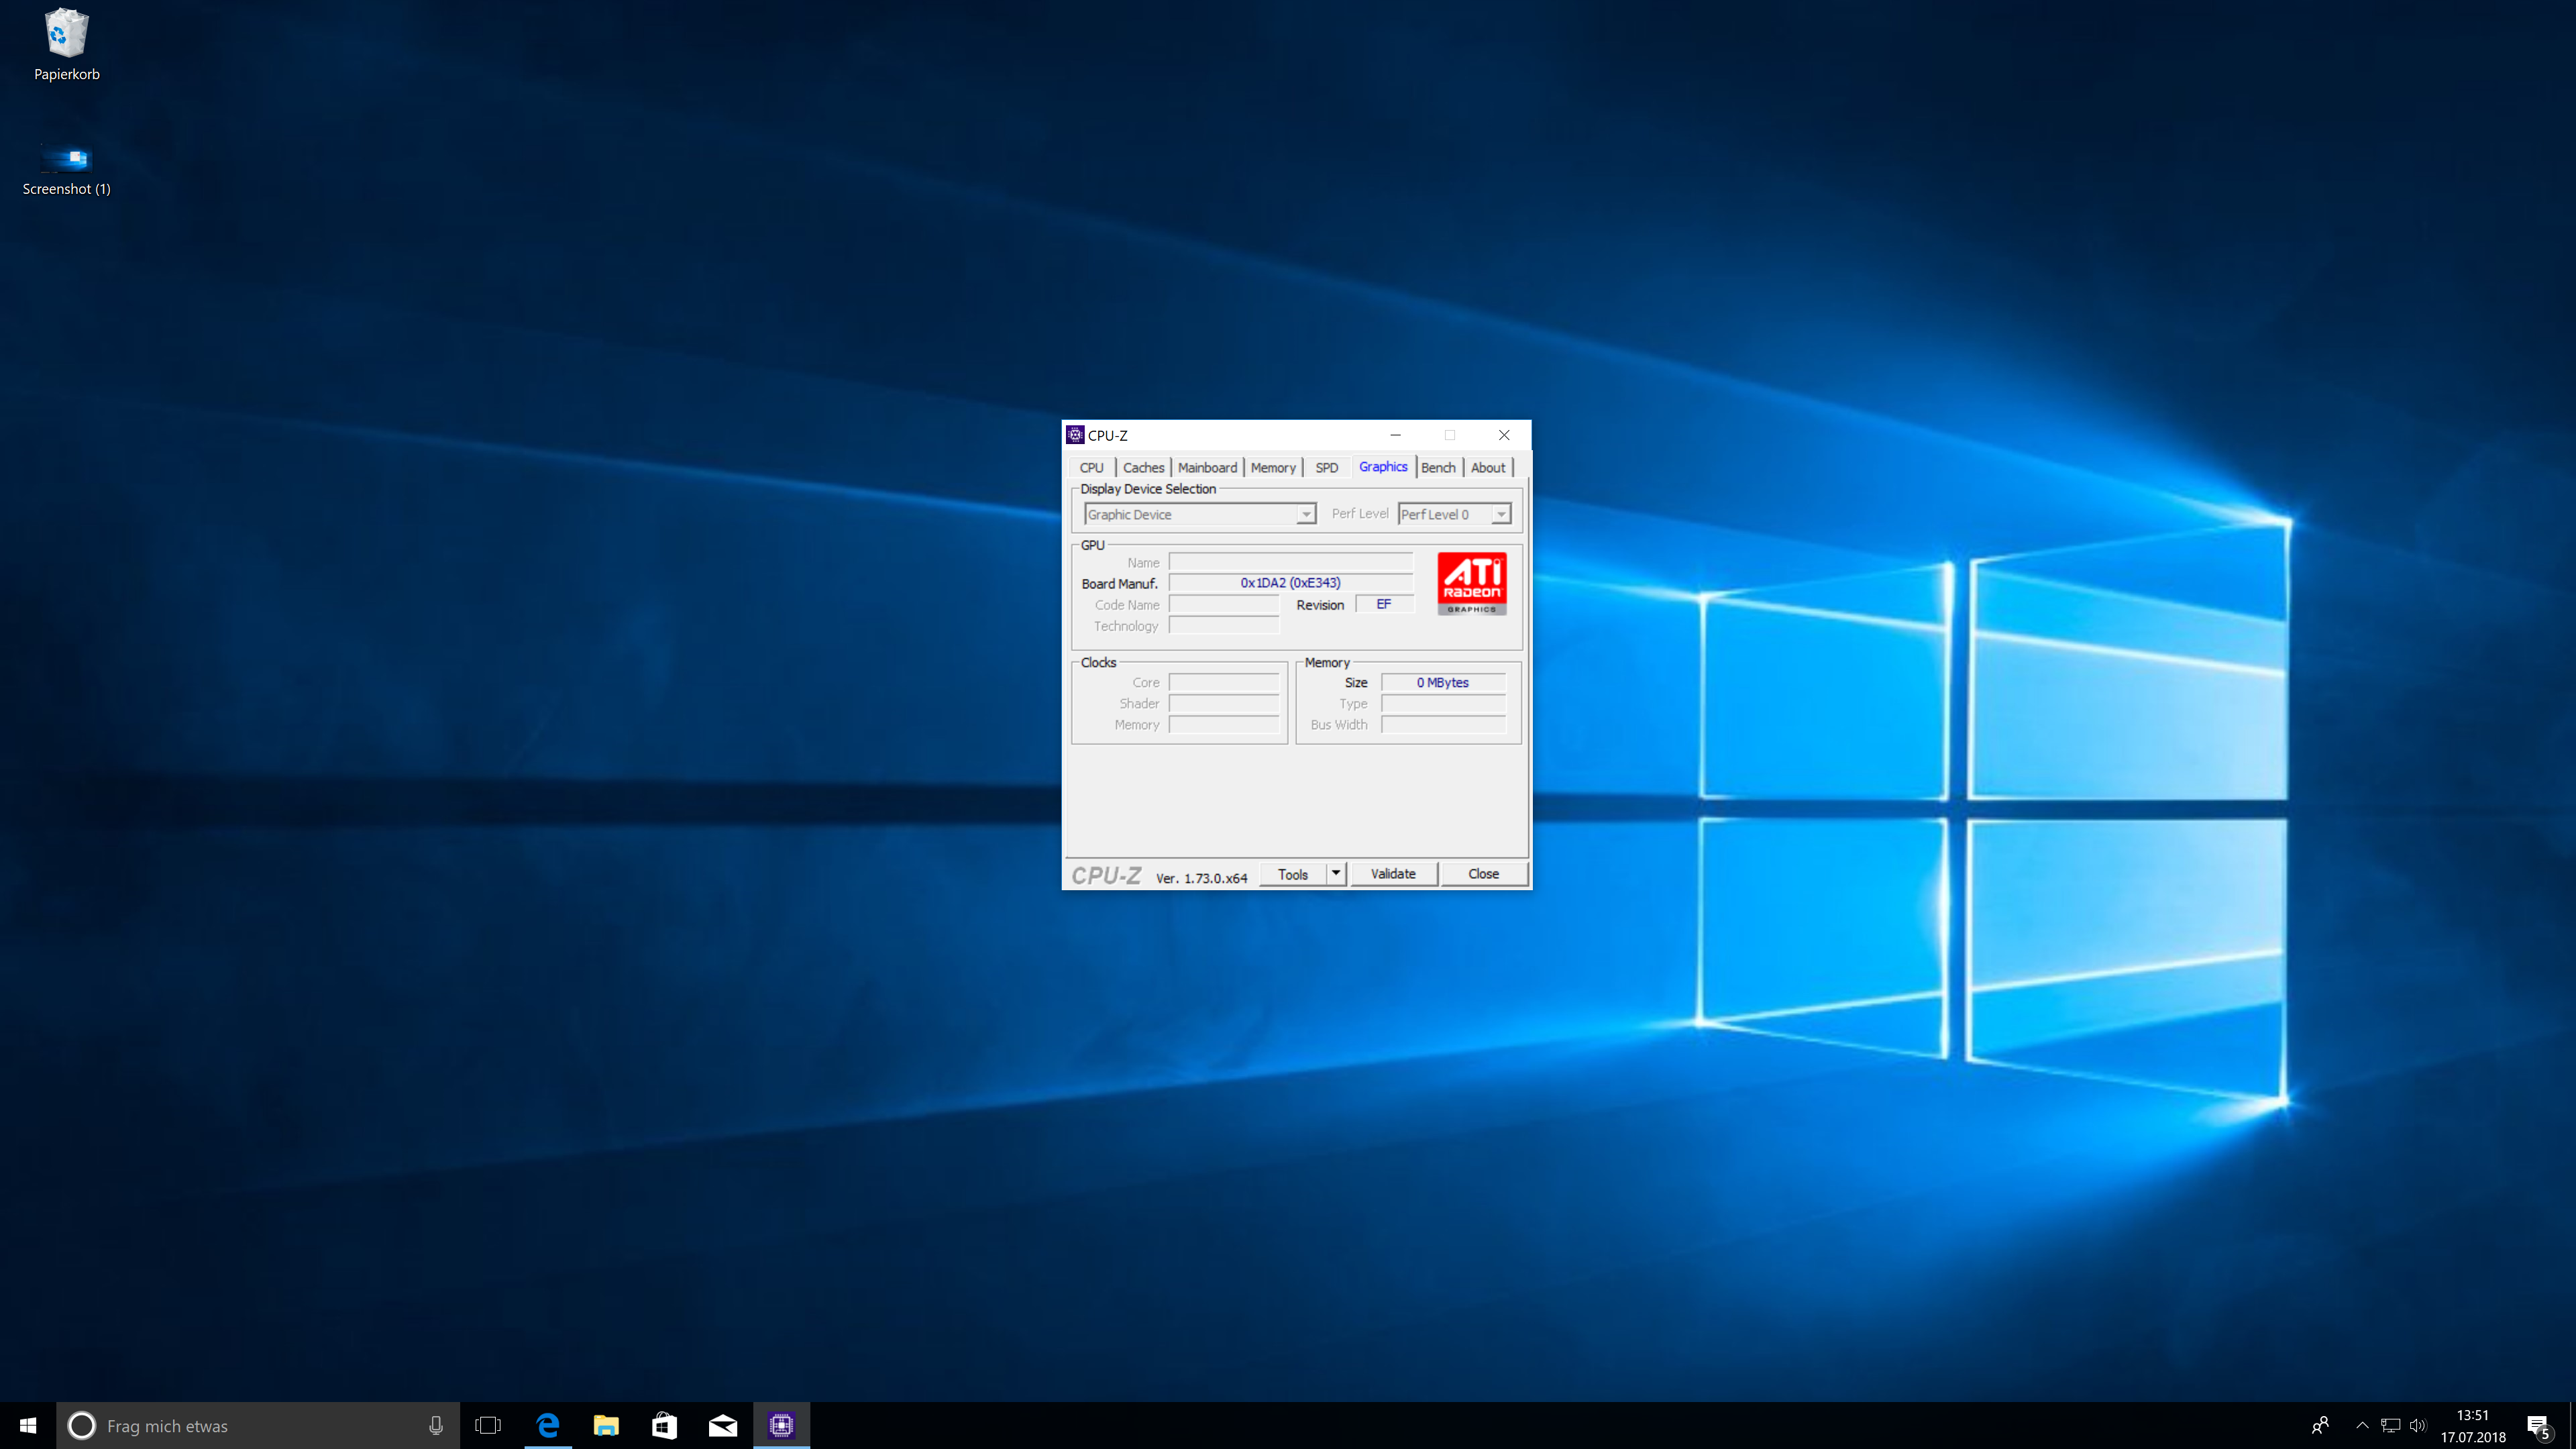Open the Action Center notification icon
This screenshot has height=1449, width=2576.
click(2538, 1425)
